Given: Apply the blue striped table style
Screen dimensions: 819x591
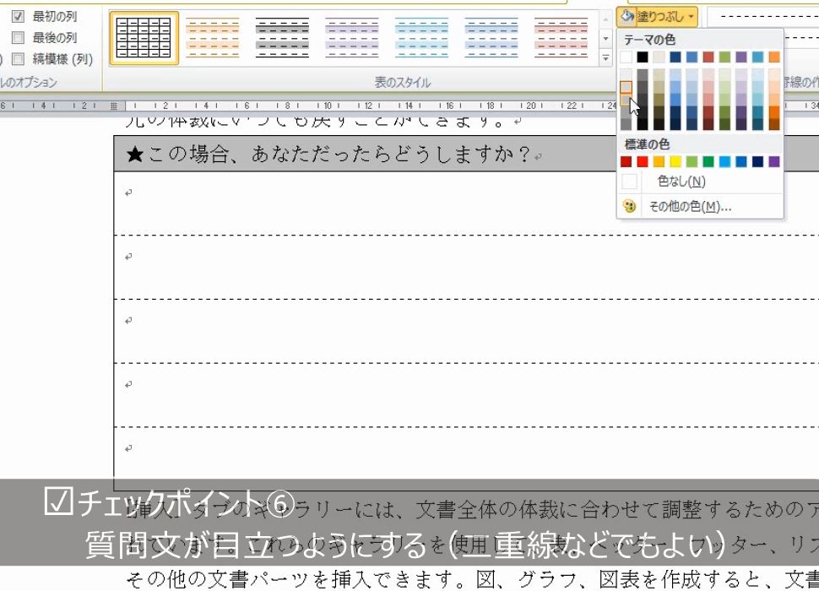Looking at the screenshot, I should coord(491,38).
